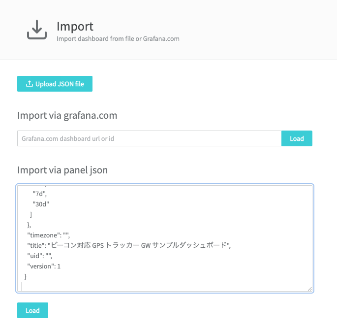This screenshot has height=333, width=337.
Task: Place cursor on the "title" line in JSON
Action: 129,245
